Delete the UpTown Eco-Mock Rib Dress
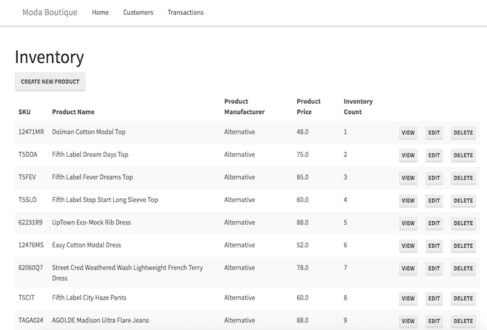The height and width of the screenshot is (330, 487). (463, 223)
